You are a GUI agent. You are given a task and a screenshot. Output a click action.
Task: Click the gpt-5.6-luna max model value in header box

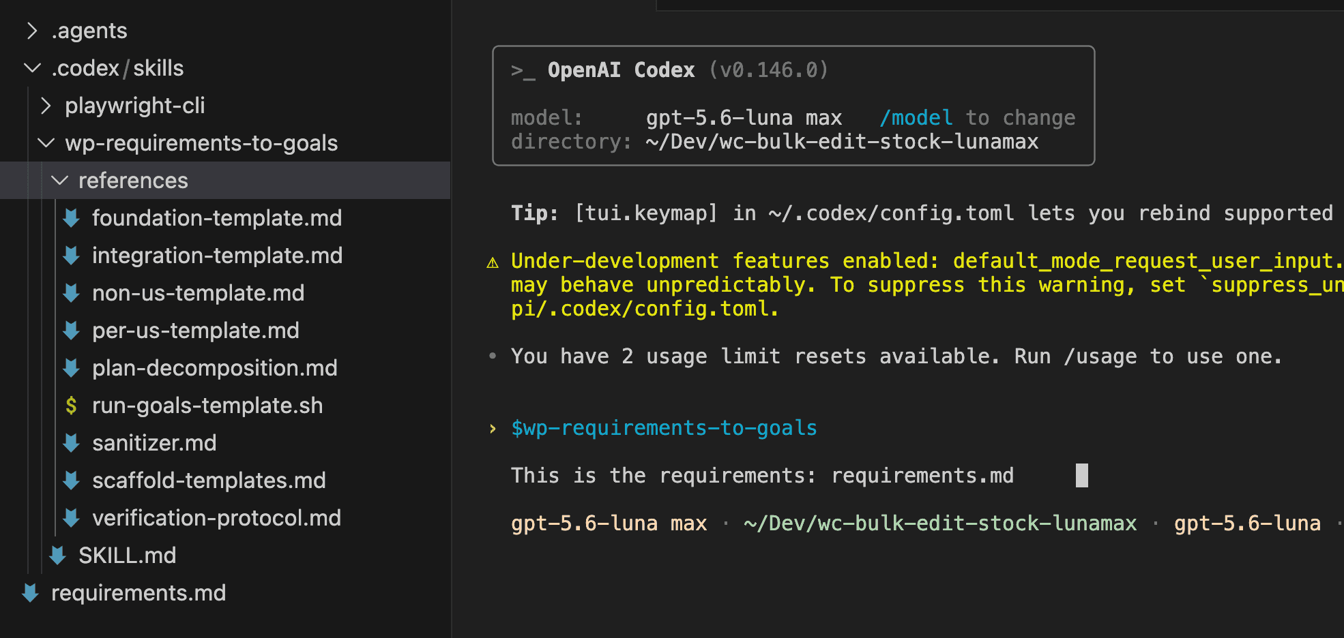[744, 118]
